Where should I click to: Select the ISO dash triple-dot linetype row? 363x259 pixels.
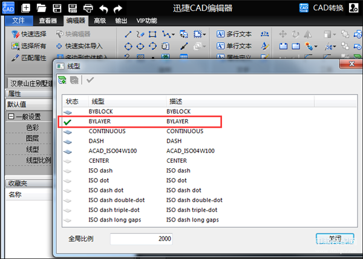pos(209,210)
